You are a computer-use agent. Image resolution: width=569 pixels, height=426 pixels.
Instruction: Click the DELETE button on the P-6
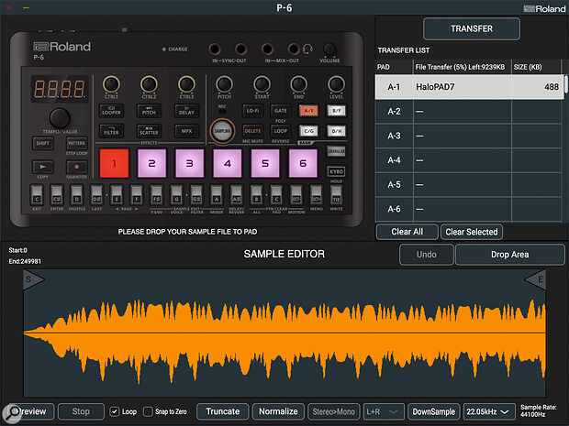click(x=252, y=131)
